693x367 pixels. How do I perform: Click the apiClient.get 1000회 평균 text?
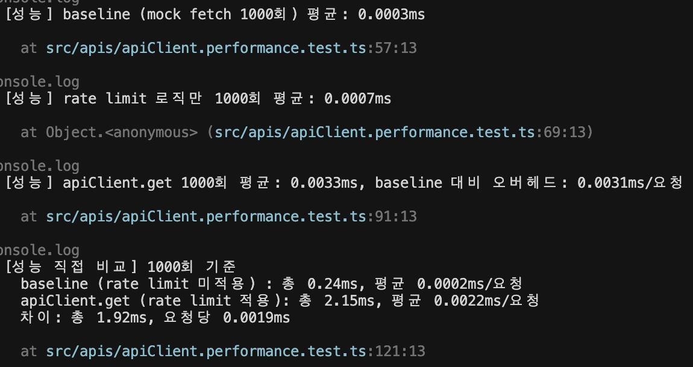pyautogui.click(x=166, y=183)
